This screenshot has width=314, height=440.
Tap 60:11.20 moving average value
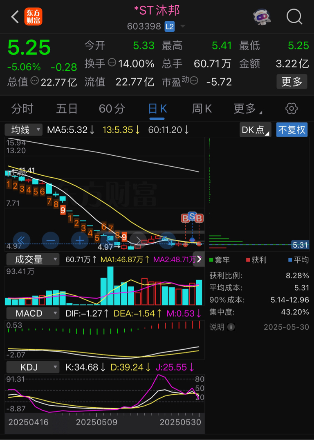click(168, 130)
